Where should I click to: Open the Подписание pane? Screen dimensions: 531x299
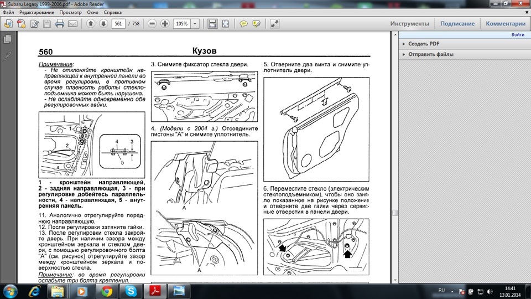(x=457, y=24)
